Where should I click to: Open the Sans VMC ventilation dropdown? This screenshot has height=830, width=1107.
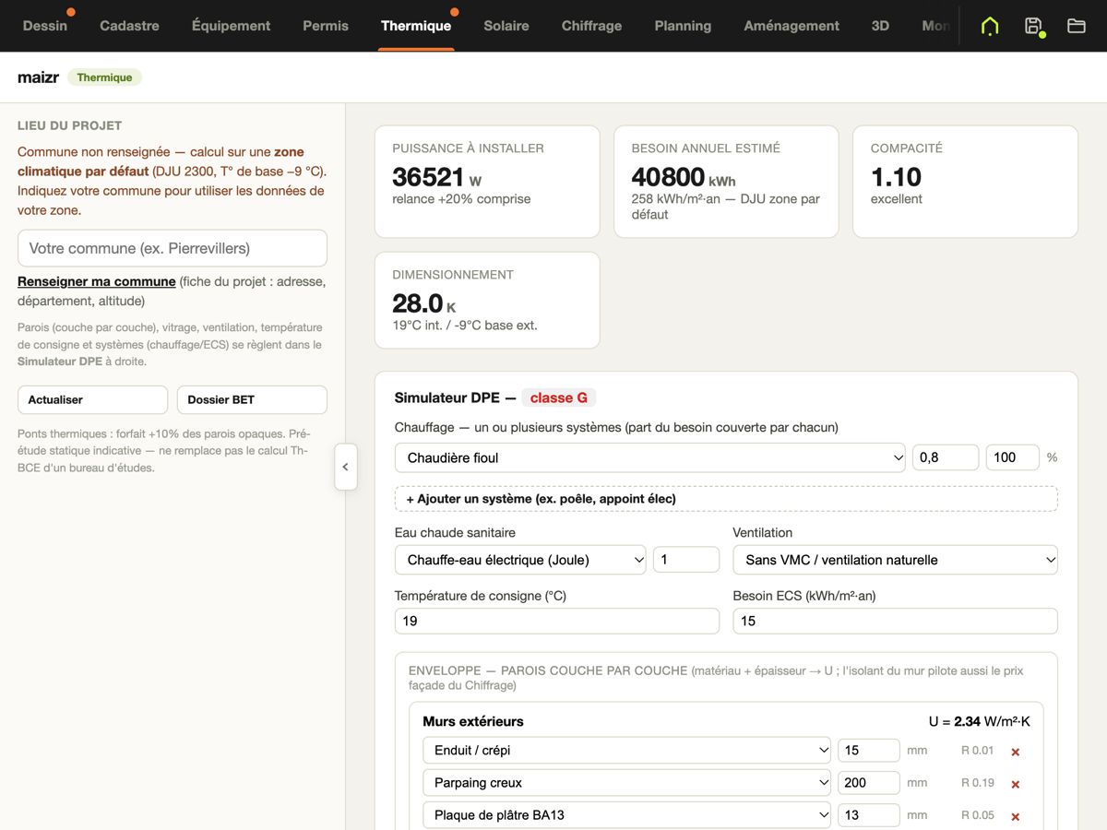tap(895, 560)
